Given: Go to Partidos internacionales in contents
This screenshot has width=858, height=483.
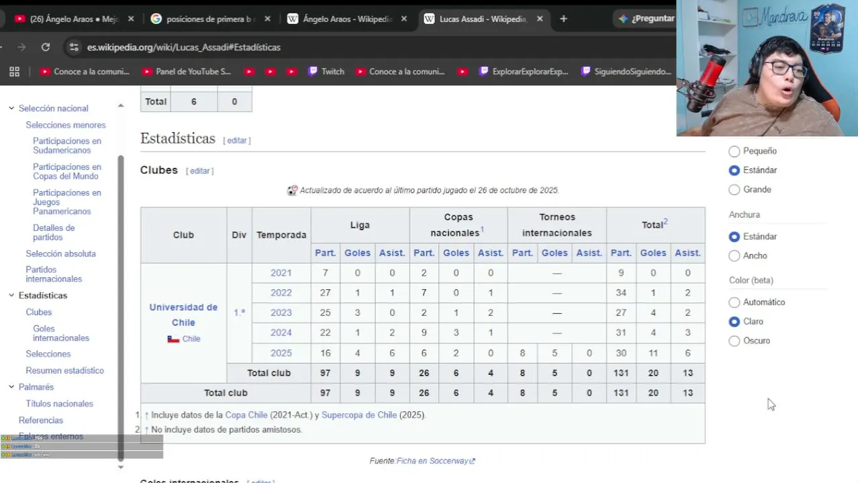Looking at the screenshot, I should coord(54,274).
